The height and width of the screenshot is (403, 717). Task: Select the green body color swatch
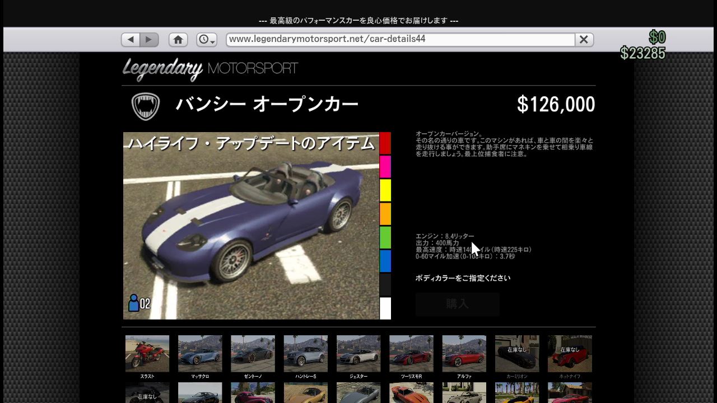pyautogui.click(x=385, y=237)
